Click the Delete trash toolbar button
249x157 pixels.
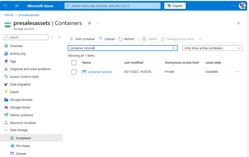[150, 39]
